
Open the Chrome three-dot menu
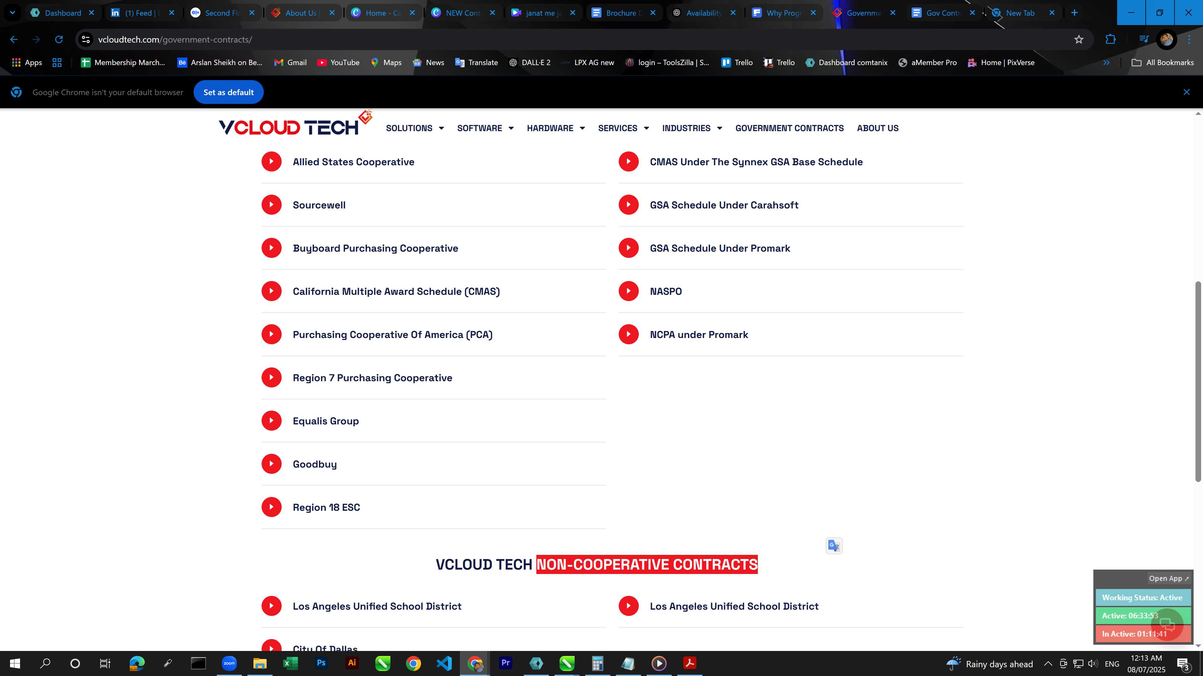[1190, 40]
